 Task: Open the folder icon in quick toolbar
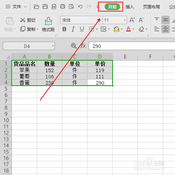(x=36, y=7)
